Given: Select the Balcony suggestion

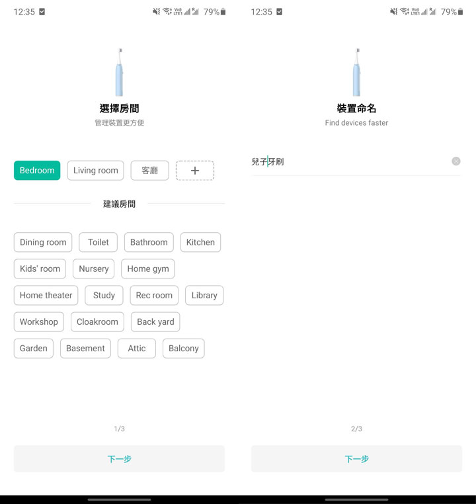Looking at the screenshot, I should [183, 349].
